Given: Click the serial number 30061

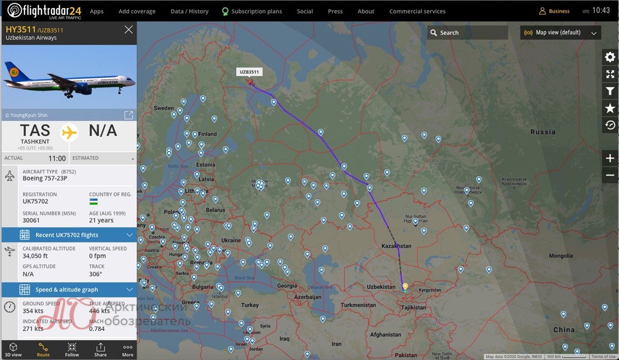Looking at the screenshot, I should [x=31, y=220].
